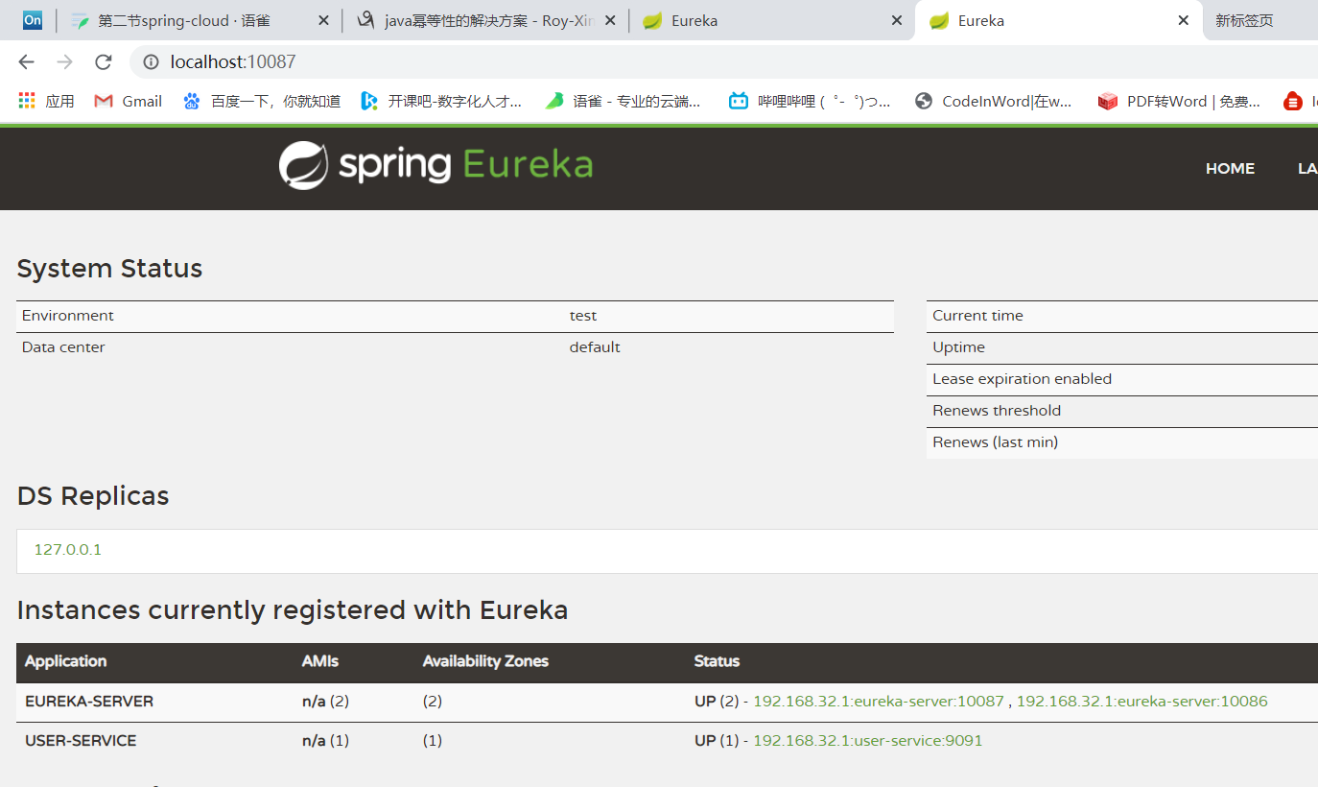Click the HOME navigation link
This screenshot has height=787, width=1318.
[x=1230, y=168]
